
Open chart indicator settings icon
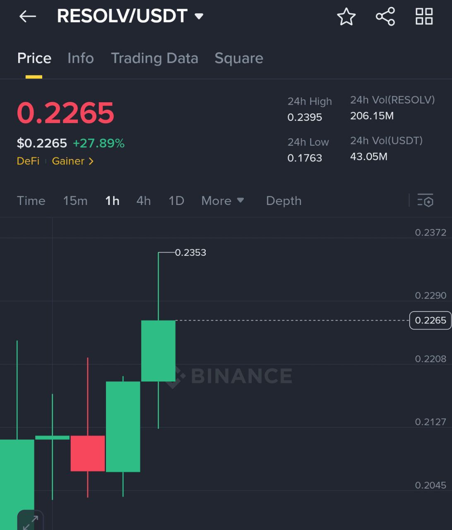(425, 200)
